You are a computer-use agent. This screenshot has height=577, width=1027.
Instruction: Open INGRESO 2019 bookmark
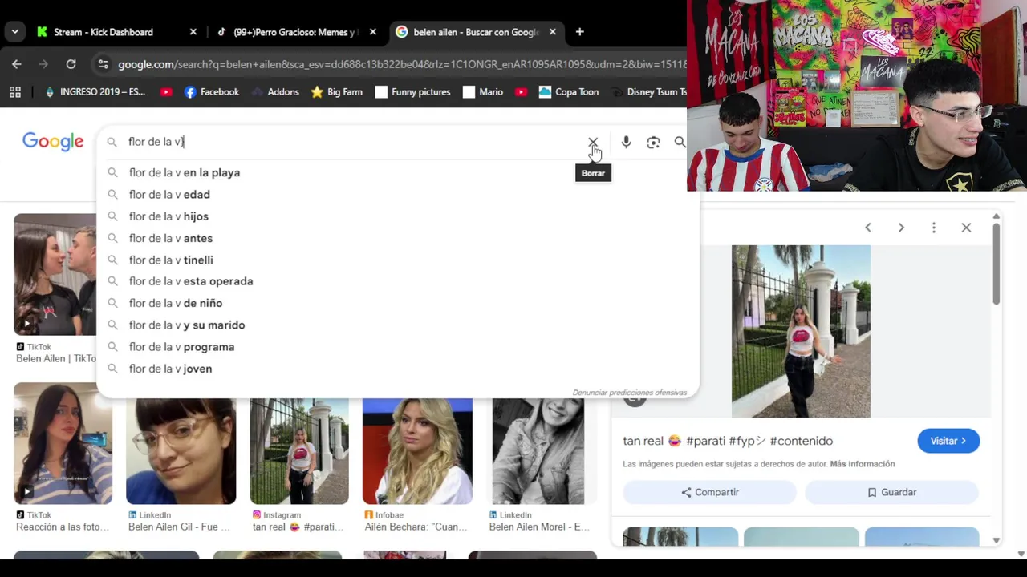tap(95, 92)
